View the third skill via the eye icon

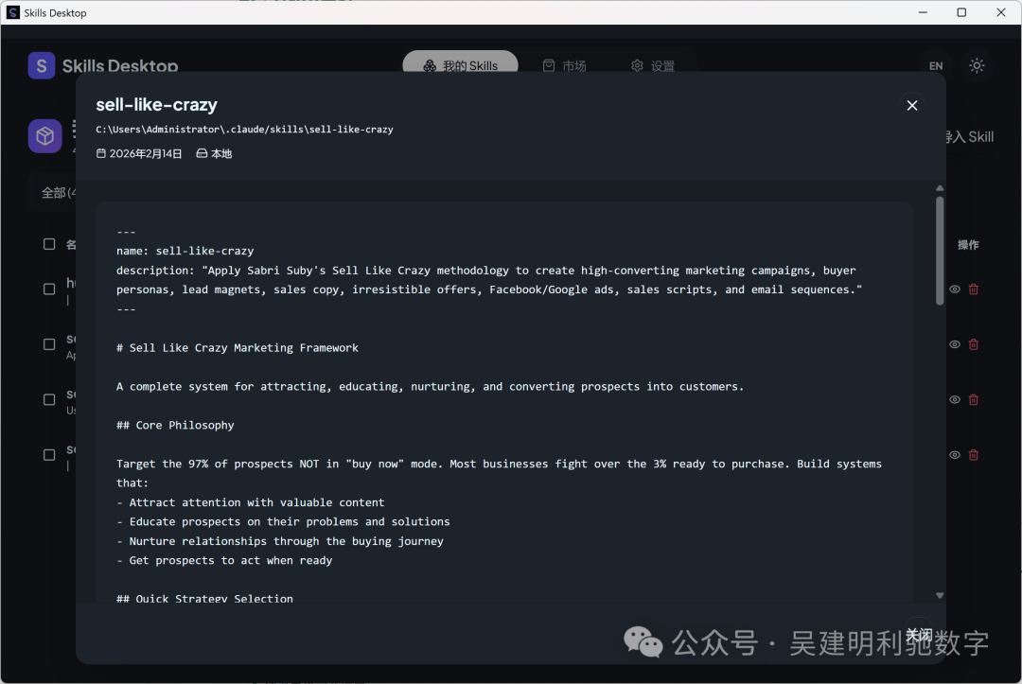(x=954, y=400)
